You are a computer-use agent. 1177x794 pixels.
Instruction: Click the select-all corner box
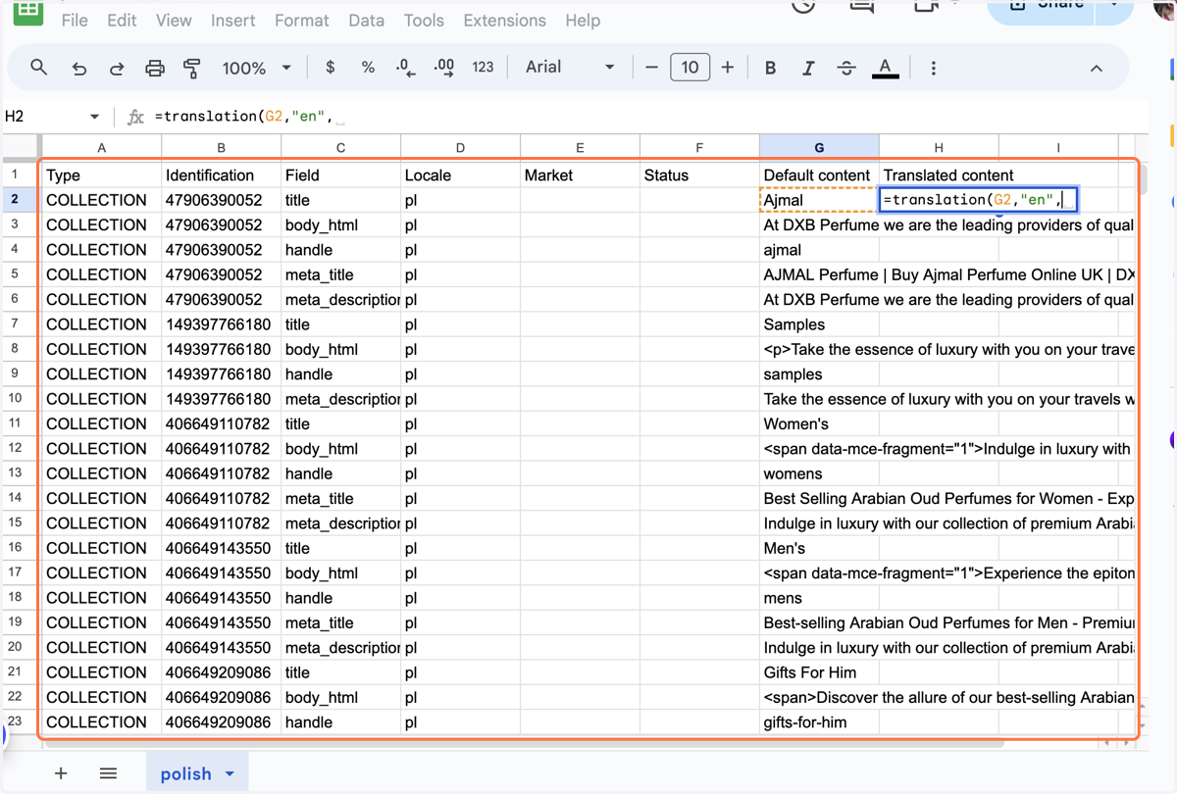tap(21, 148)
